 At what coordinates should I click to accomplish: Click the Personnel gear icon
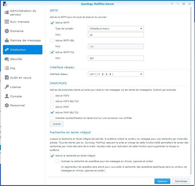tap(7, 105)
